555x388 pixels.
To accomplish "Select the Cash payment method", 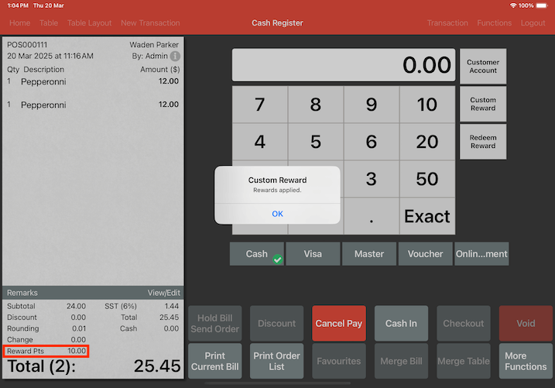I will coord(257,254).
